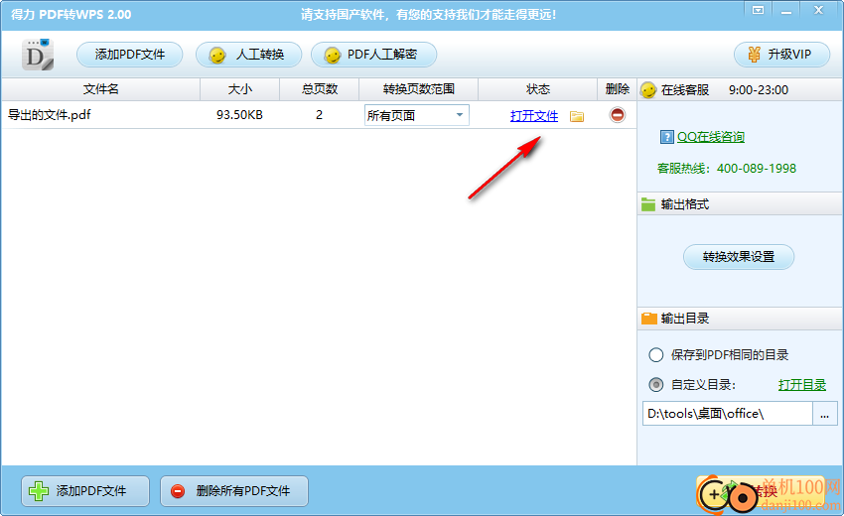Click the orange 输出目录 folder icon
This screenshot has width=844, height=516.
point(649,319)
